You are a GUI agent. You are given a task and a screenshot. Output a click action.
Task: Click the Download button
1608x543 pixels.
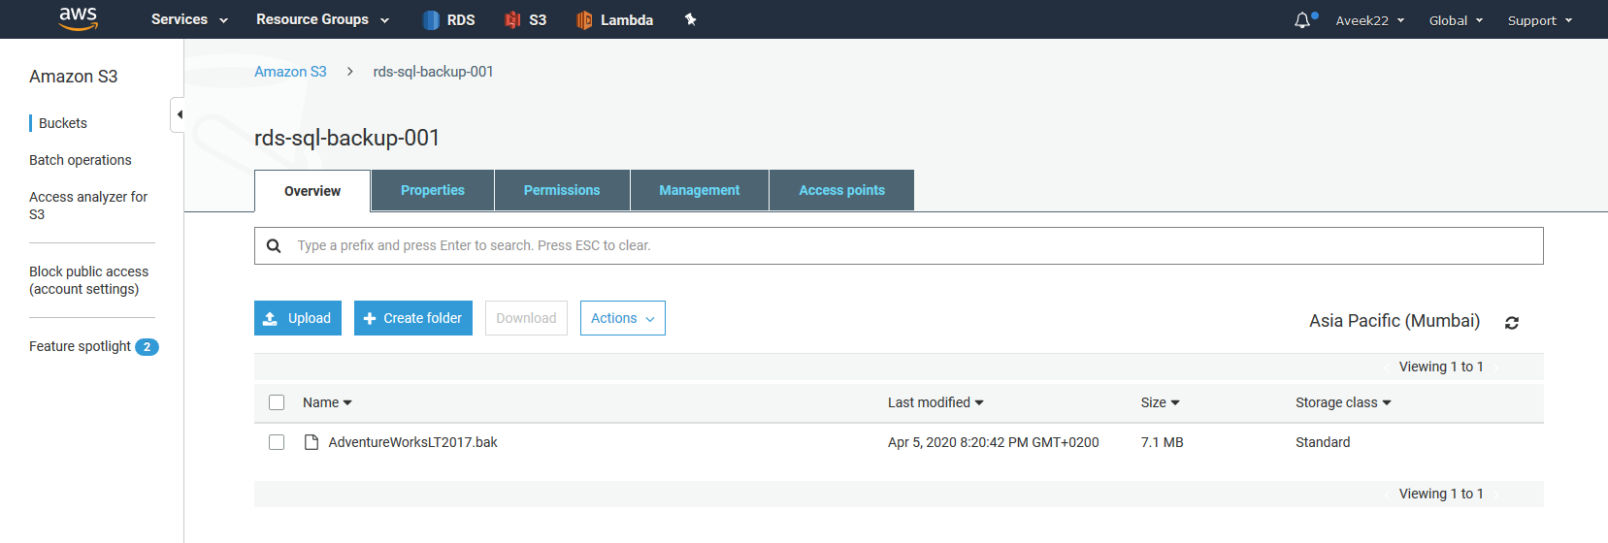[526, 318]
